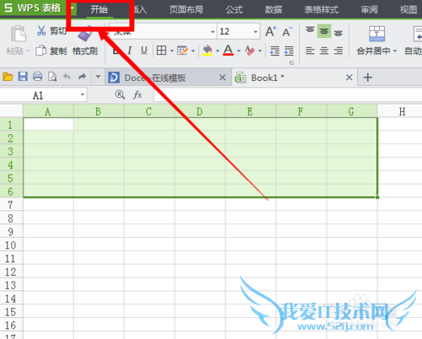This screenshot has width=422, height=339.
Task: Expand the Name Box dropdown
Action: point(83,94)
